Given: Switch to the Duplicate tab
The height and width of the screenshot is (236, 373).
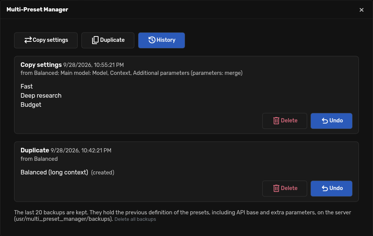Looking at the screenshot, I should click(x=108, y=40).
